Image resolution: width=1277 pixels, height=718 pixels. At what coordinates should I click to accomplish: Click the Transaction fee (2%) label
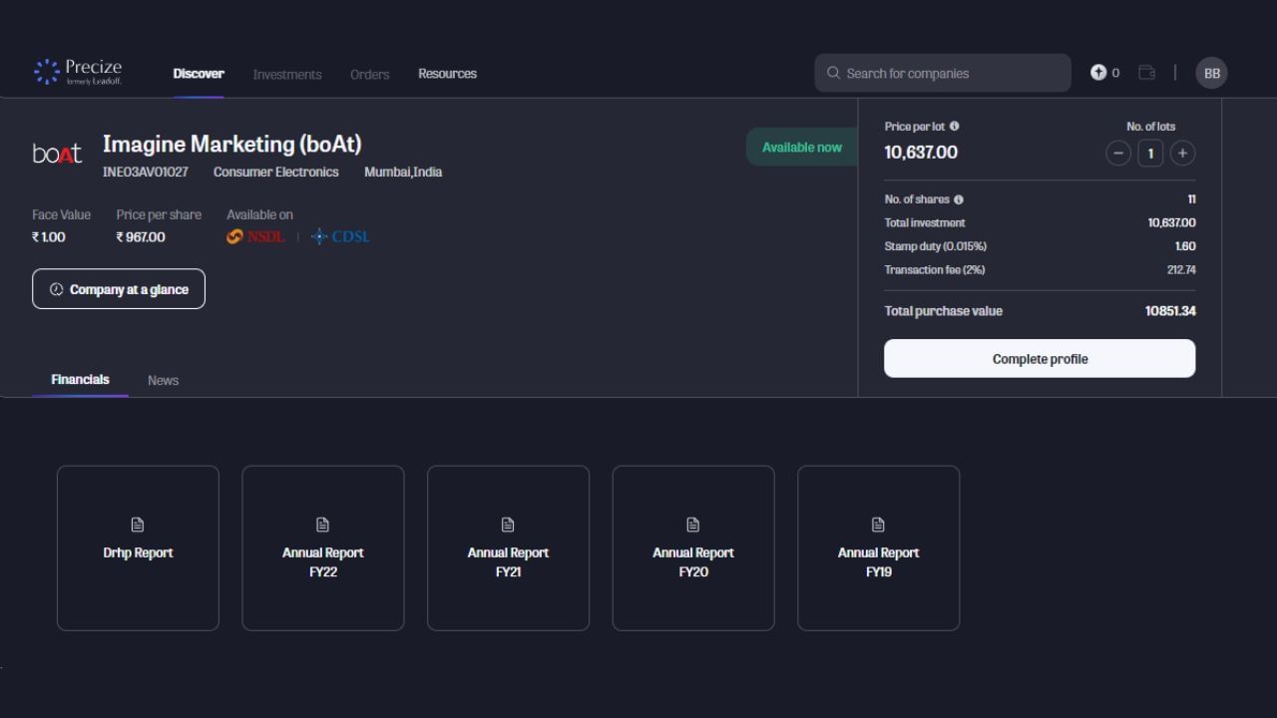click(x=935, y=270)
